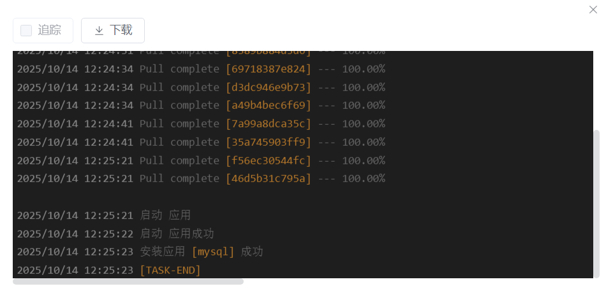This screenshot has height=305, width=606.
Task: Select layer hash d3dc946e9b73 in log
Action: 268,87
